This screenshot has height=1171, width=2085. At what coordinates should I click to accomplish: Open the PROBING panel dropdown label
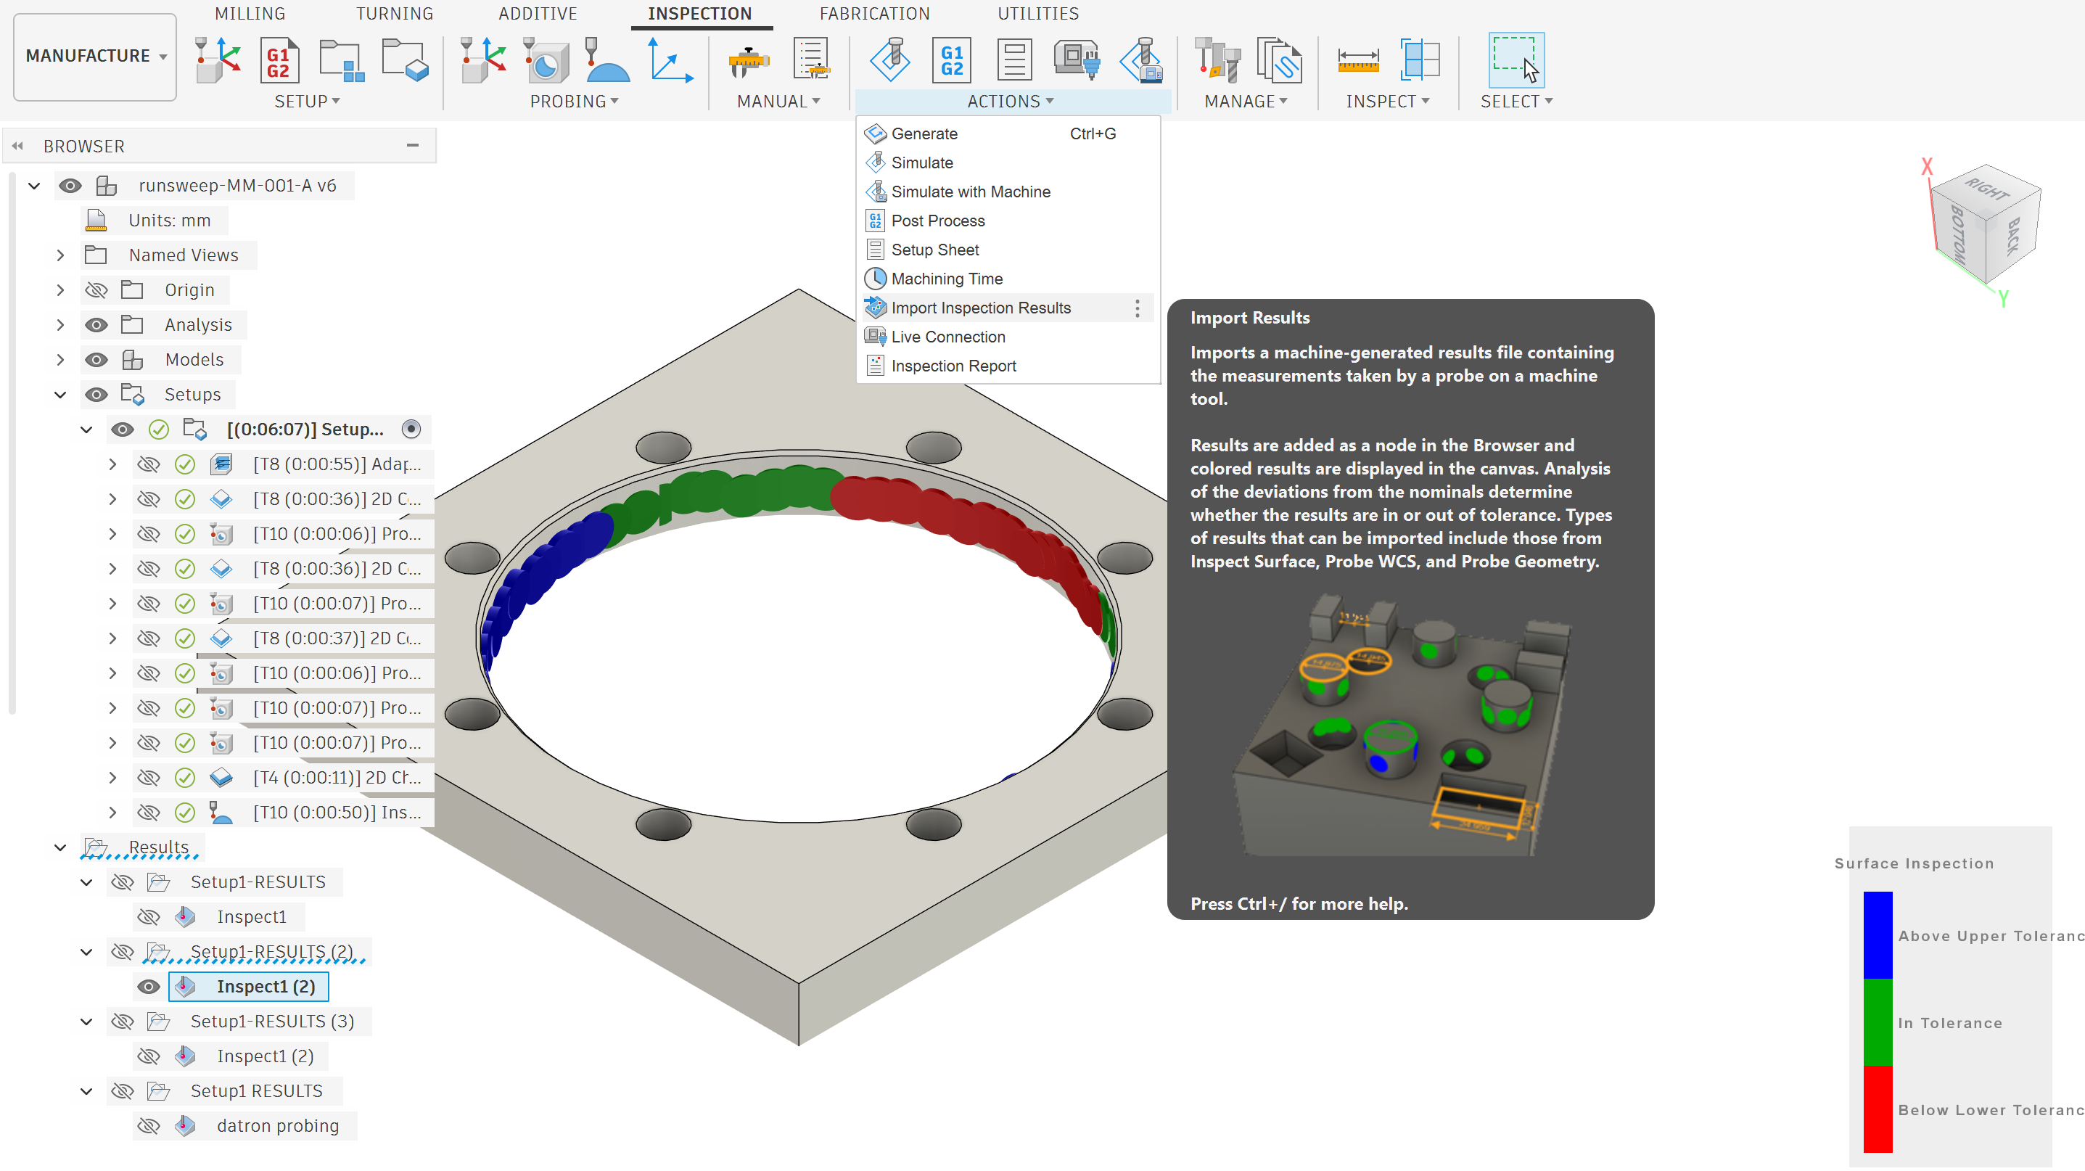click(574, 101)
